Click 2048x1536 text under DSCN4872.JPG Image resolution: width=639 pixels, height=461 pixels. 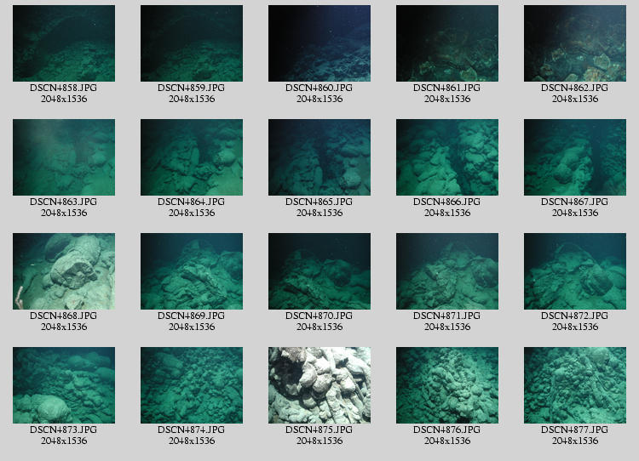click(x=575, y=327)
